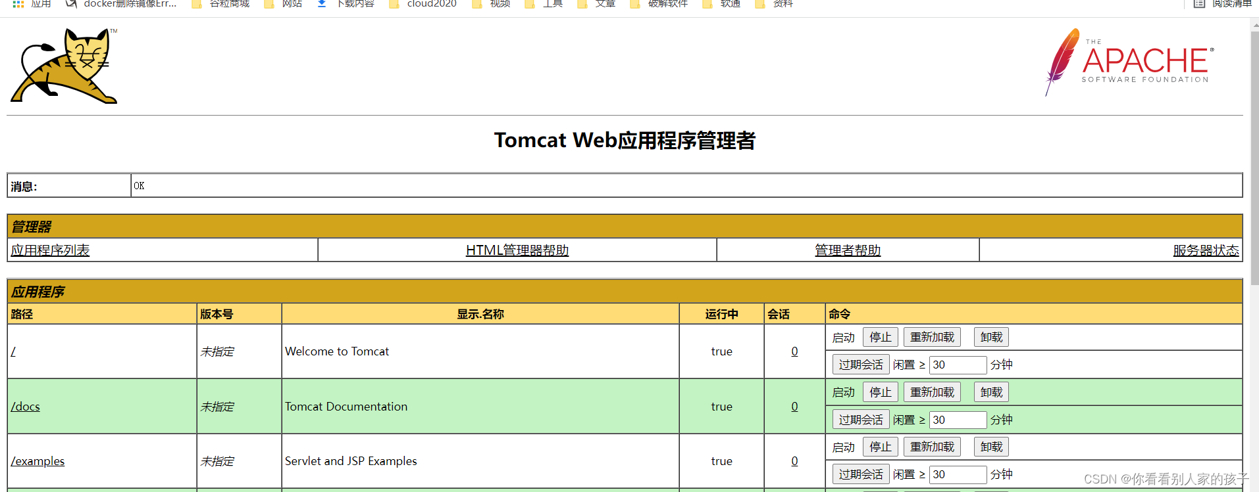Viewport: 1259px width, 492px height.
Task: Click idle minutes field for /examples
Action: click(958, 474)
